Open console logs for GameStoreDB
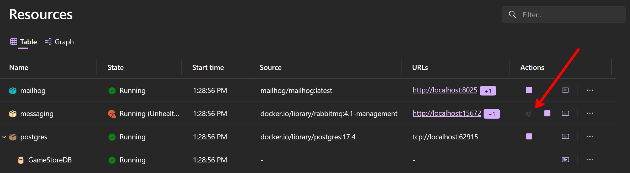The width and height of the screenshot is (630, 173). coord(565,160)
